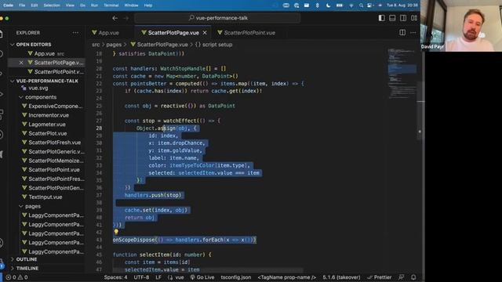Click the macOS Do Not Disturb moon icon
502x282 pixels.
(328, 5)
